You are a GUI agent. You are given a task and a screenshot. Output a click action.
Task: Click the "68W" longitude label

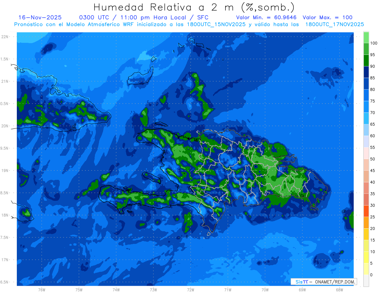[339, 290]
